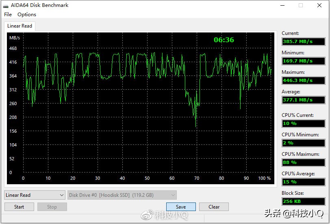The height and width of the screenshot is (224, 330).
Task: Click the Stop button
Action: point(52,207)
